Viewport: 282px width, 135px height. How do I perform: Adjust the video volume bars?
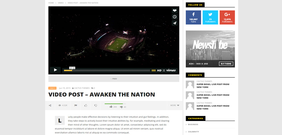click(x=154, y=71)
